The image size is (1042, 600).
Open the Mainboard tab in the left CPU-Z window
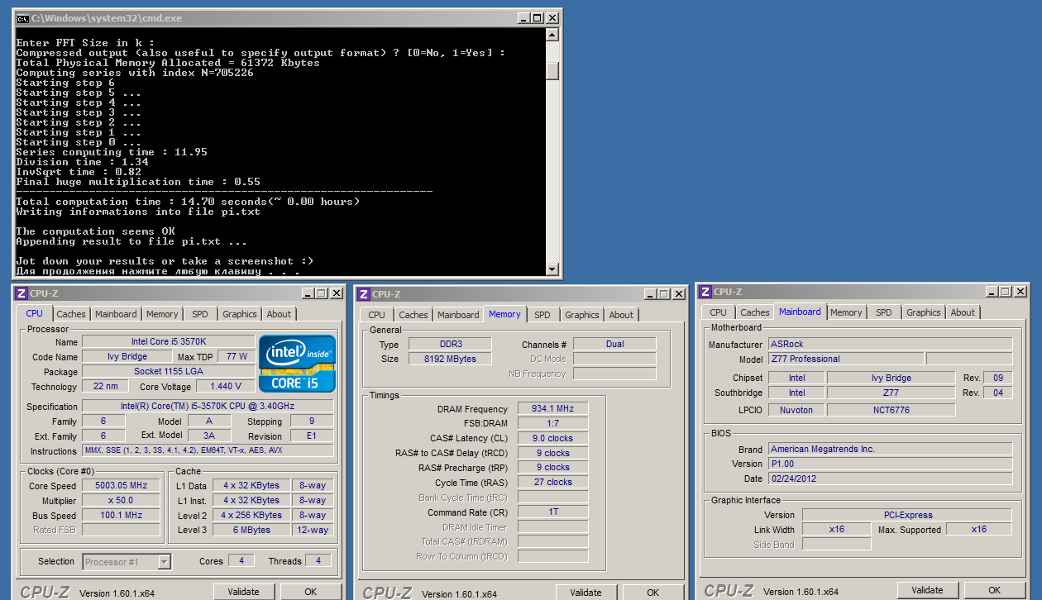tap(116, 314)
